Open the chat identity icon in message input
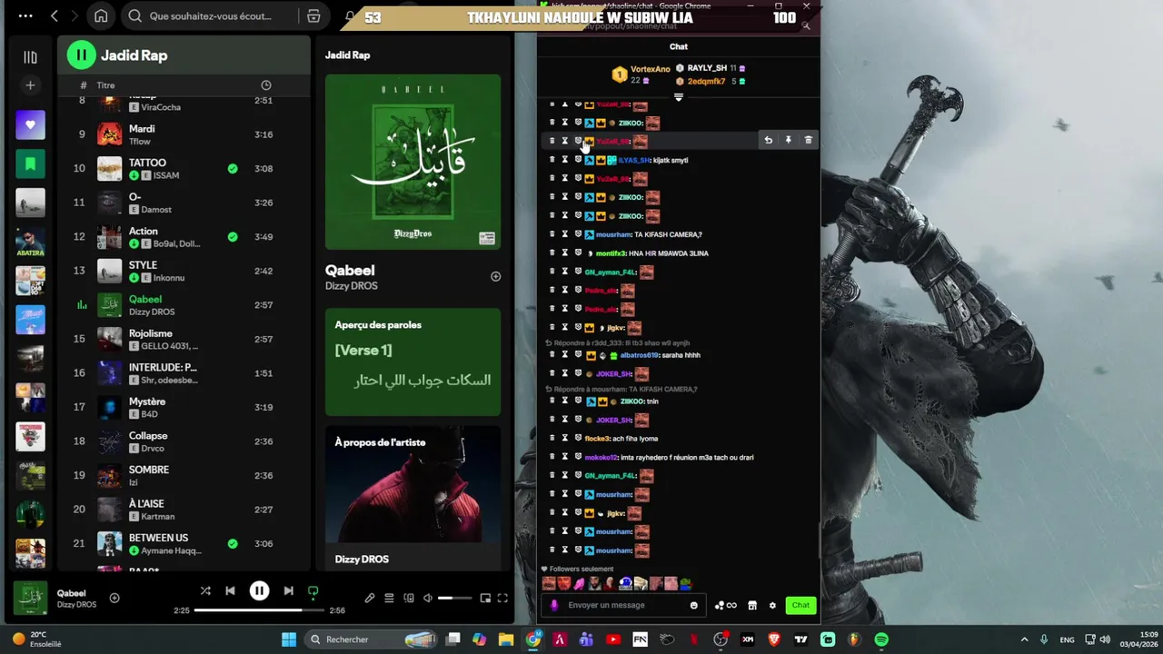Screen dimensions: 1163x654 pyautogui.click(x=554, y=605)
